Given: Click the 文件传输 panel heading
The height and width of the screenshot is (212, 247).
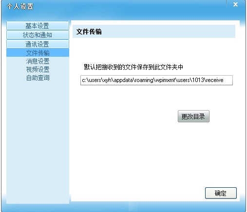Looking at the screenshot, I should 89,32.
